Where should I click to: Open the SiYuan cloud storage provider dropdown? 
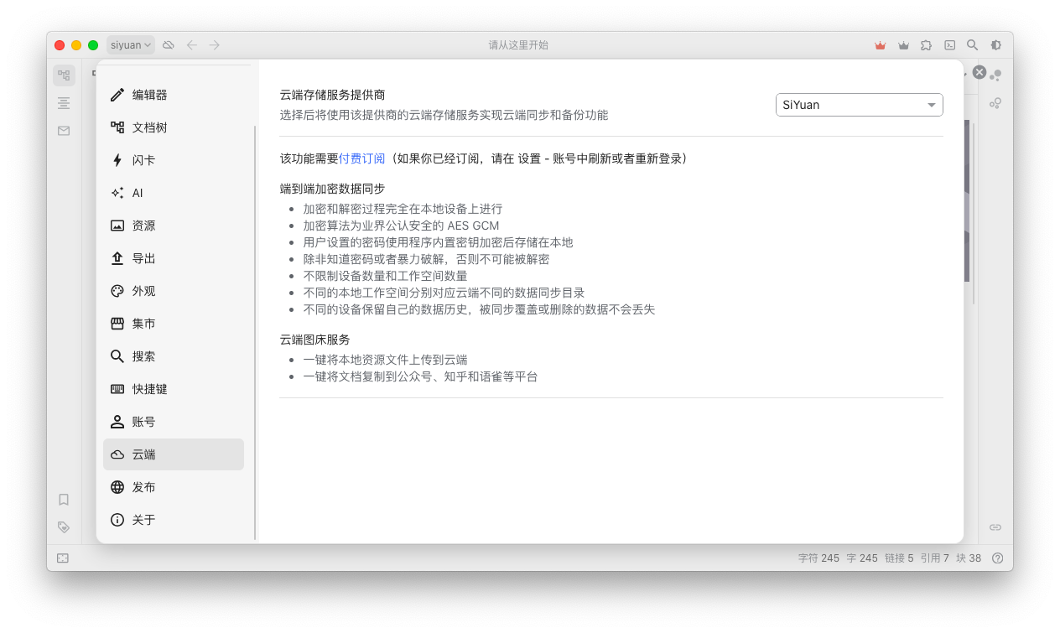[859, 104]
